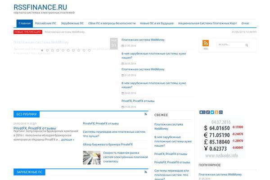This screenshot has height=180, width=270.
Task: Open RSS icon in Зарубежные ПС section header
Action: pos(146,172)
